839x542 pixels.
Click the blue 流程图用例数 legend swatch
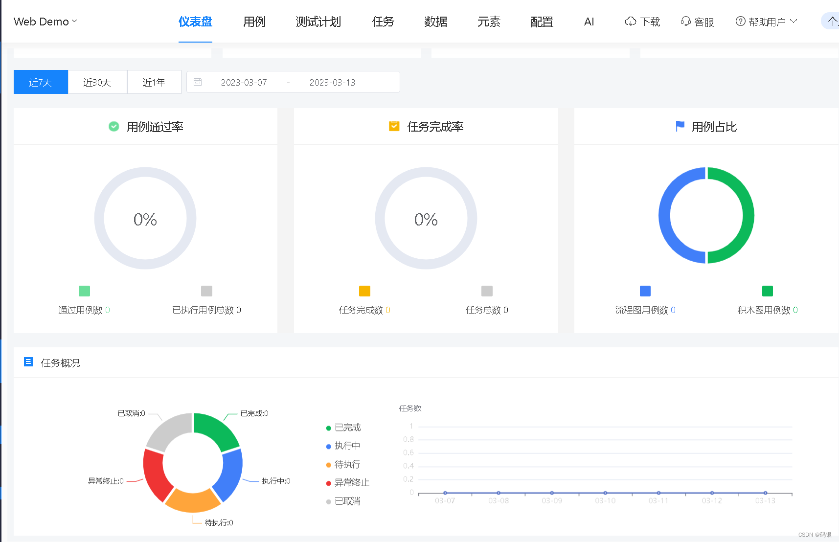(645, 291)
